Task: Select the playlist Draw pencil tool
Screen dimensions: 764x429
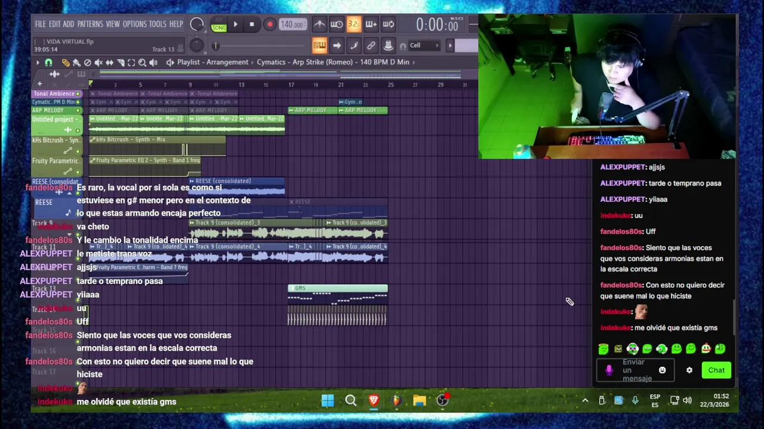Action: pyautogui.click(x=66, y=63)
